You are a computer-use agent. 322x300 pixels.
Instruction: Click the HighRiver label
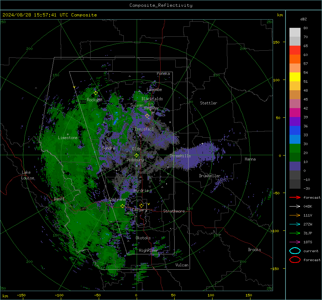[x=148, y=250]
